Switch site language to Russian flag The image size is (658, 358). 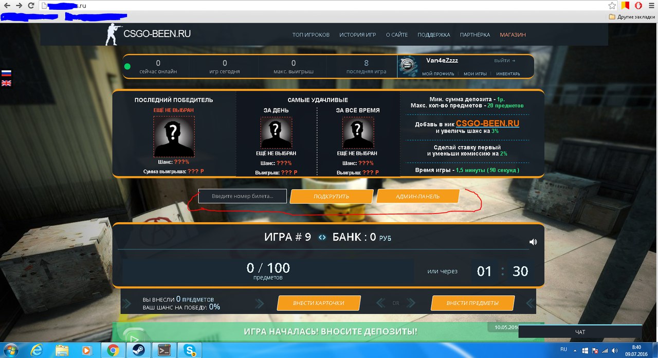point(6,73)
